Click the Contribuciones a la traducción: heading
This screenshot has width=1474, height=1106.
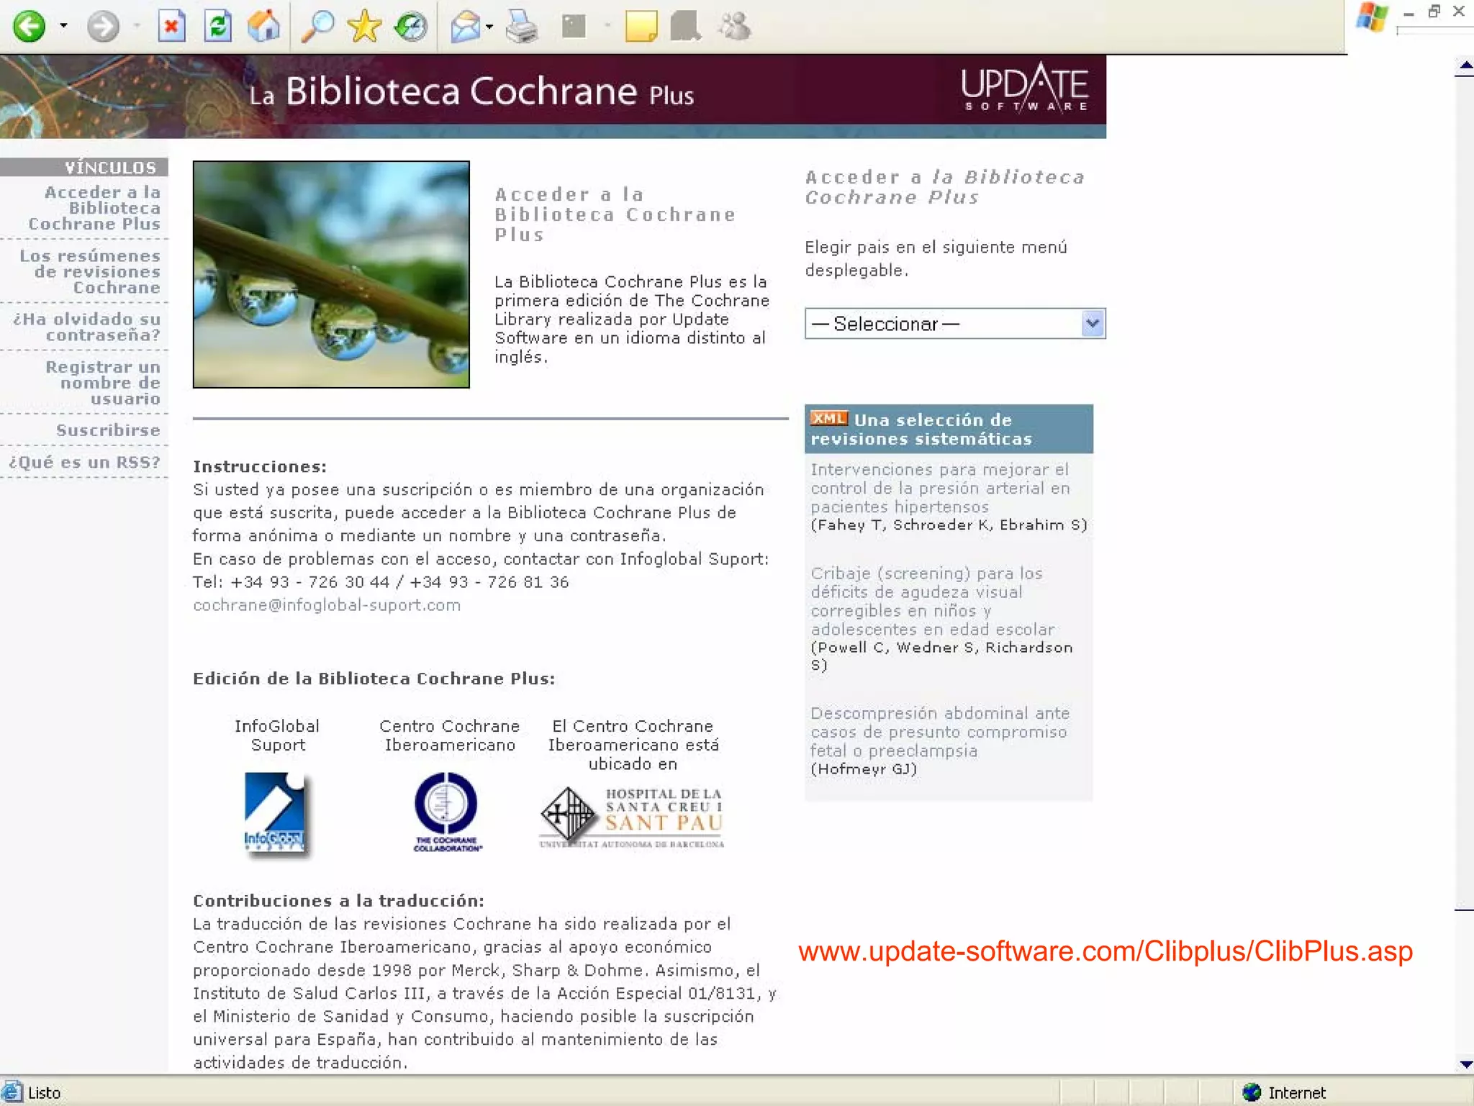[338, 900]
